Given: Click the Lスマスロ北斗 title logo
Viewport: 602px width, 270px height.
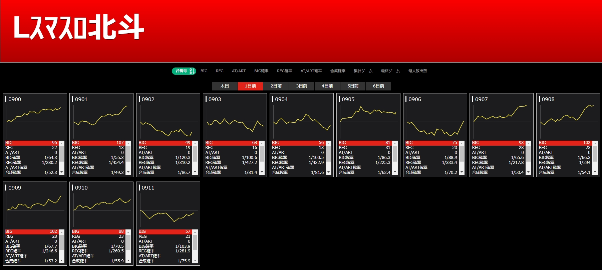Looking at the screenshot, I should pos(79,27).
